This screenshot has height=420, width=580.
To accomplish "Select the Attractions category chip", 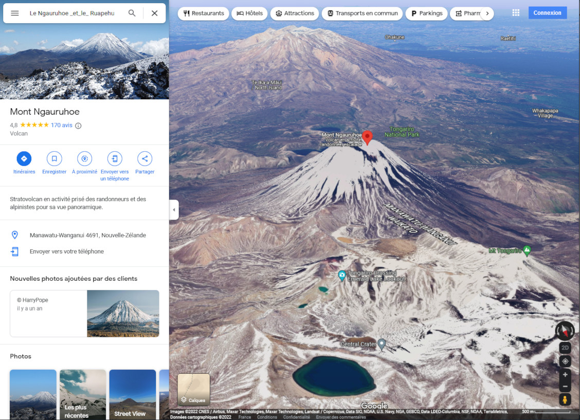I will pos(295,13).
